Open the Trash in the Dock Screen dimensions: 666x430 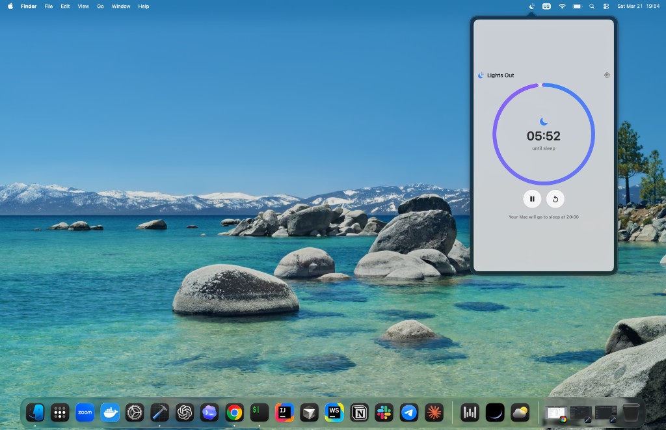coord(631,412)
